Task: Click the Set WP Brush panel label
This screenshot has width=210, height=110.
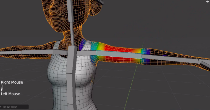Action: [9, 106]
